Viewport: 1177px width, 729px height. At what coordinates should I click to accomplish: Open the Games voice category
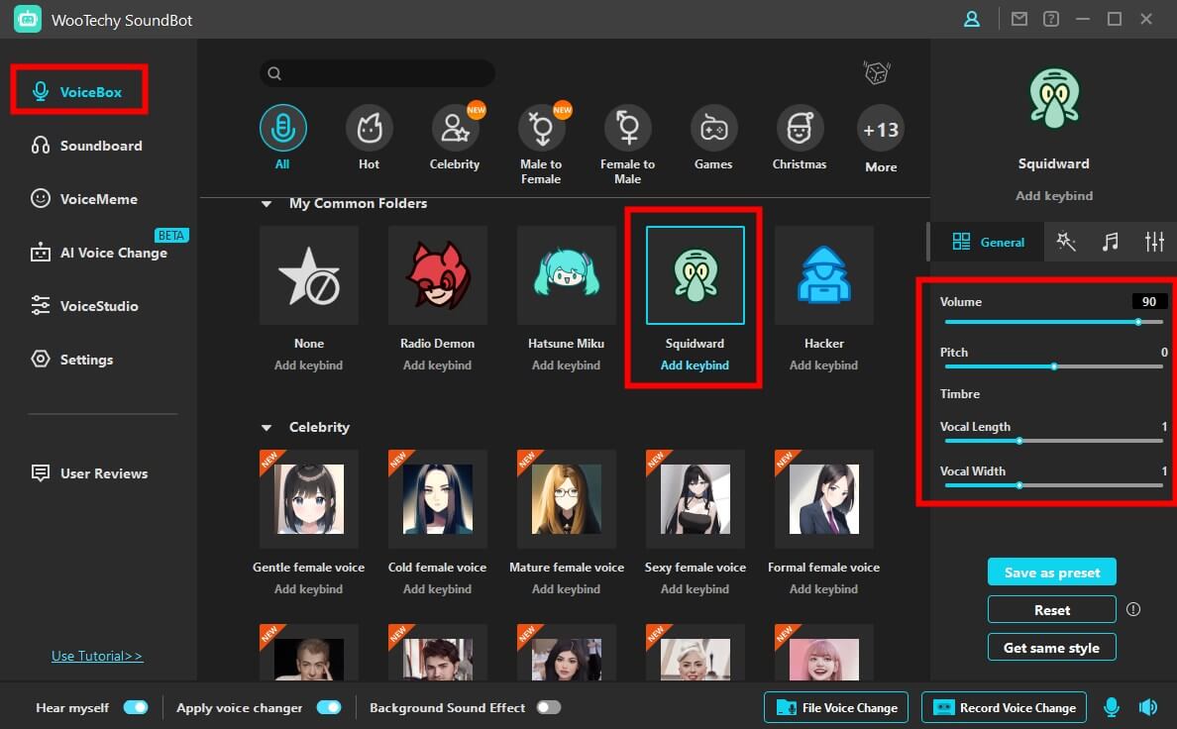(x=713, y=129)
